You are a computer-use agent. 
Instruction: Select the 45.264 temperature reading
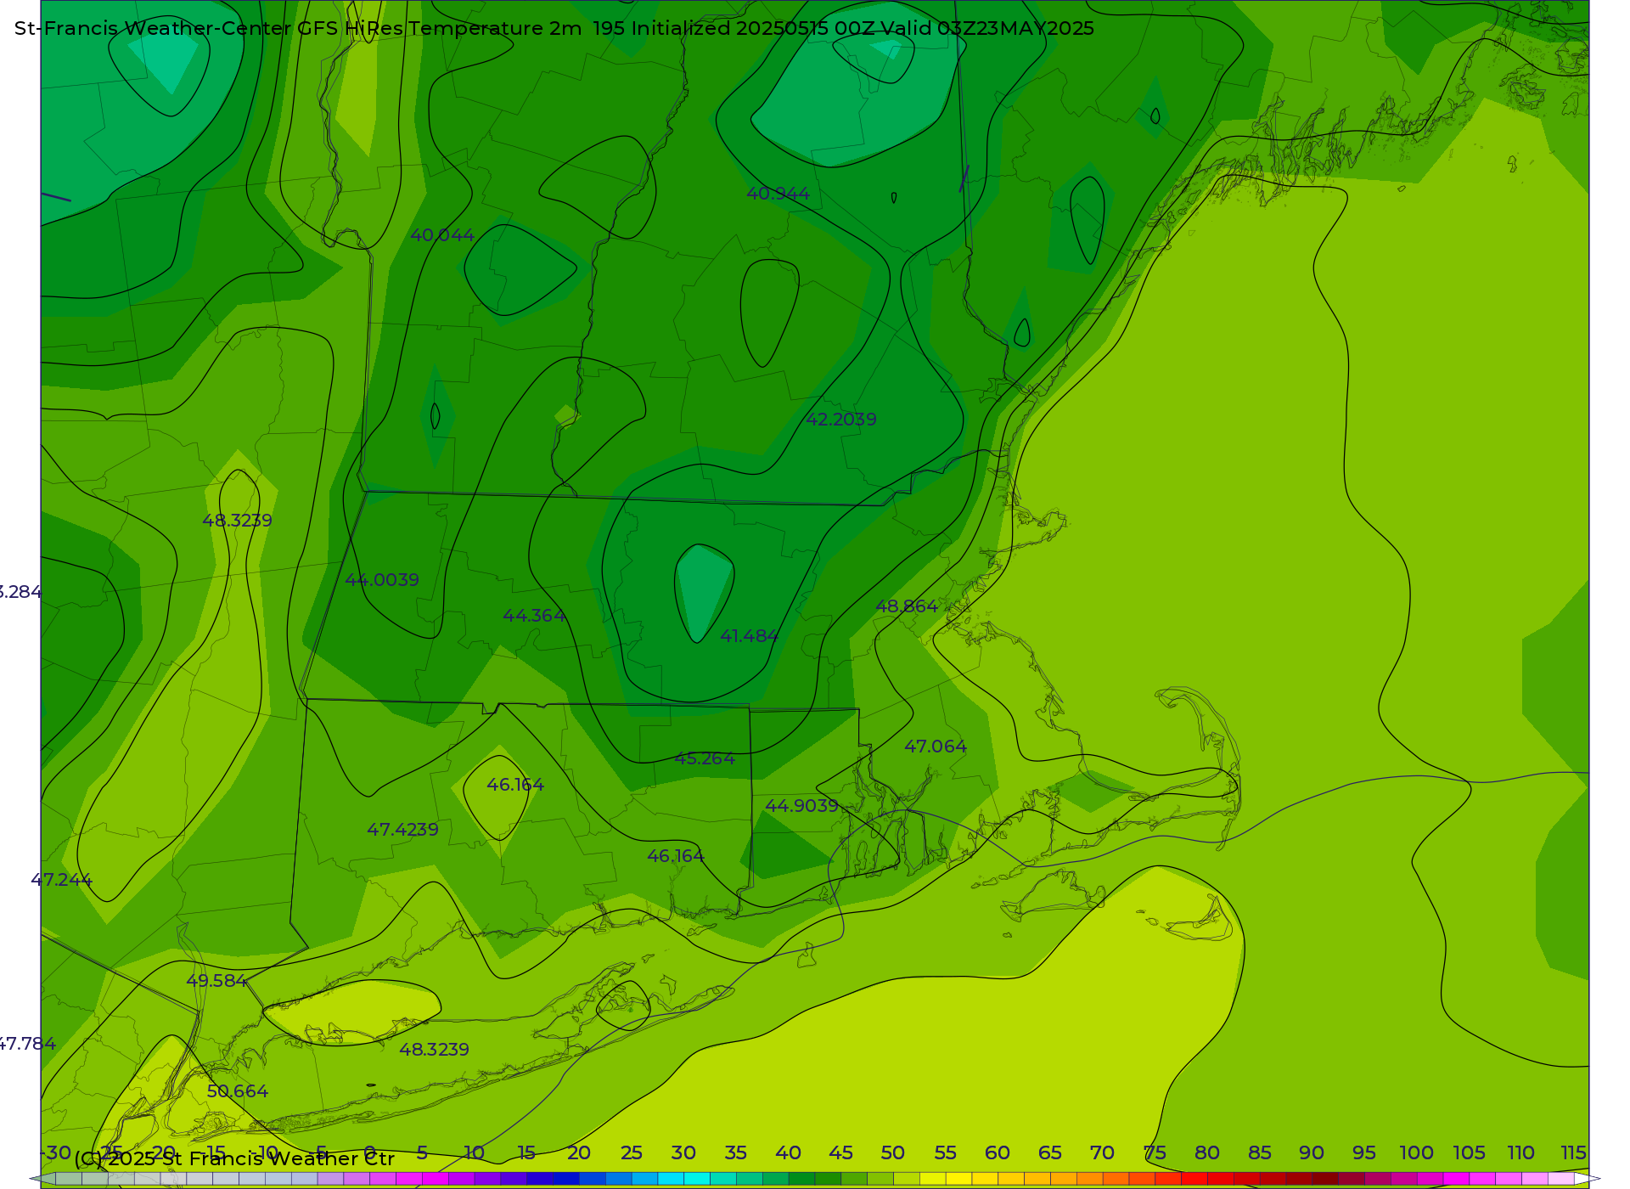coord(705,758)
